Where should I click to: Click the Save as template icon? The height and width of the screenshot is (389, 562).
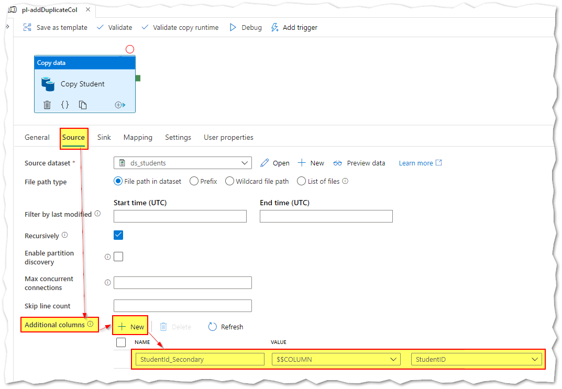[x=27, y=27]
